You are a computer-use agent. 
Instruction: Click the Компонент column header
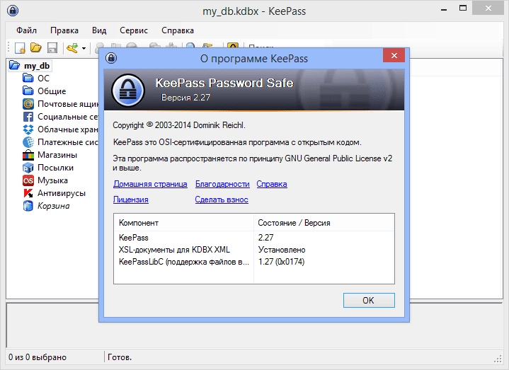pos(184,223)
